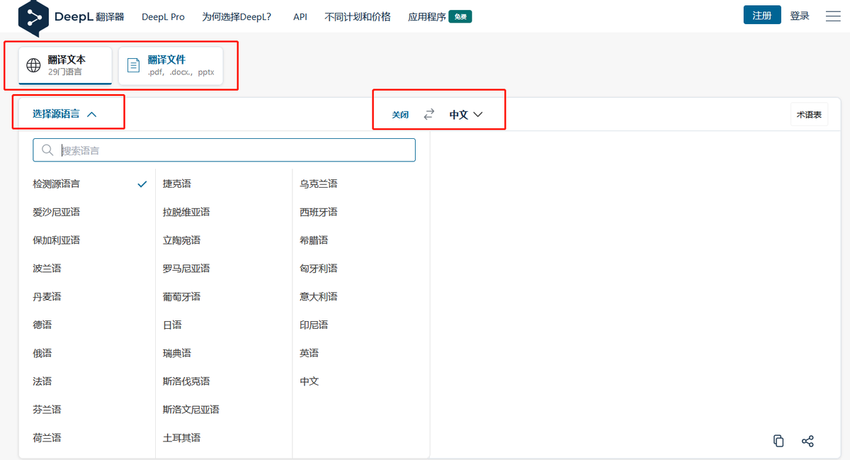Collapse the 选择源语言 dropdown
850x460 pixels.
click(x=64, y=113)
